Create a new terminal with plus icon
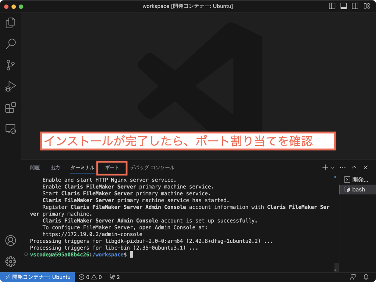The image size is (376, 282). click(x=325, y=167)
